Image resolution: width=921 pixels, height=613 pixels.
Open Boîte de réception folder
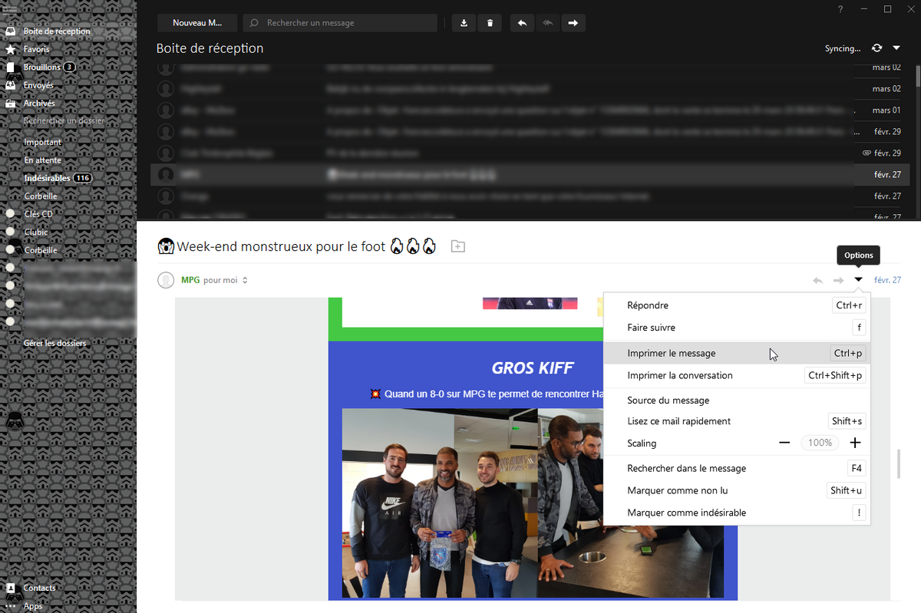[57, 31]
